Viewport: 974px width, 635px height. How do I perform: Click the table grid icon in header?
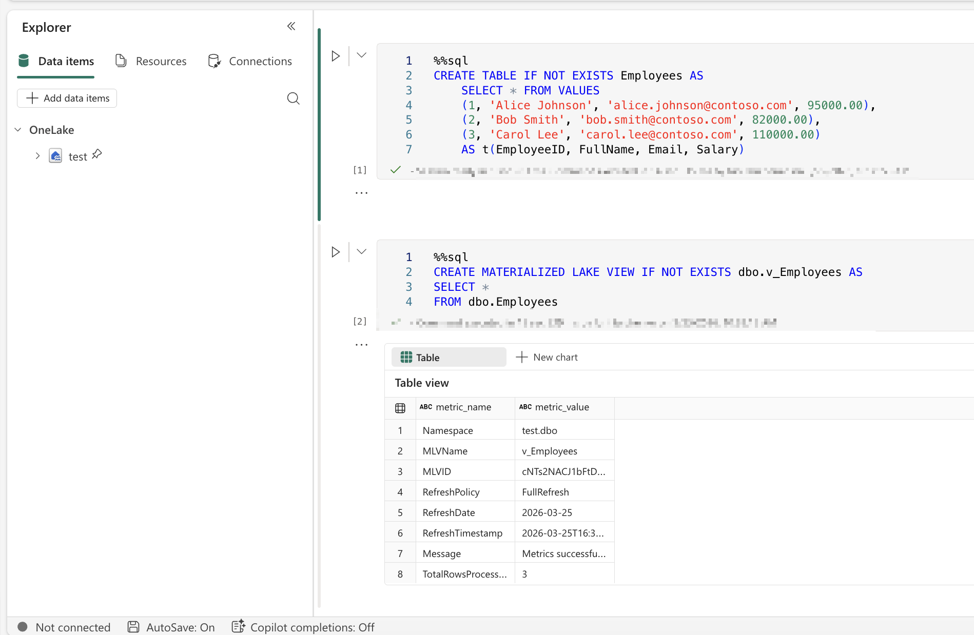(400, 408)
